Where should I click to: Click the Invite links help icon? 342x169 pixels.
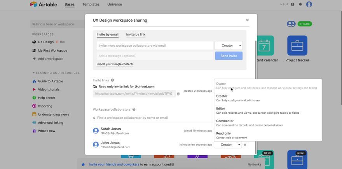click(x=112, y=80)
